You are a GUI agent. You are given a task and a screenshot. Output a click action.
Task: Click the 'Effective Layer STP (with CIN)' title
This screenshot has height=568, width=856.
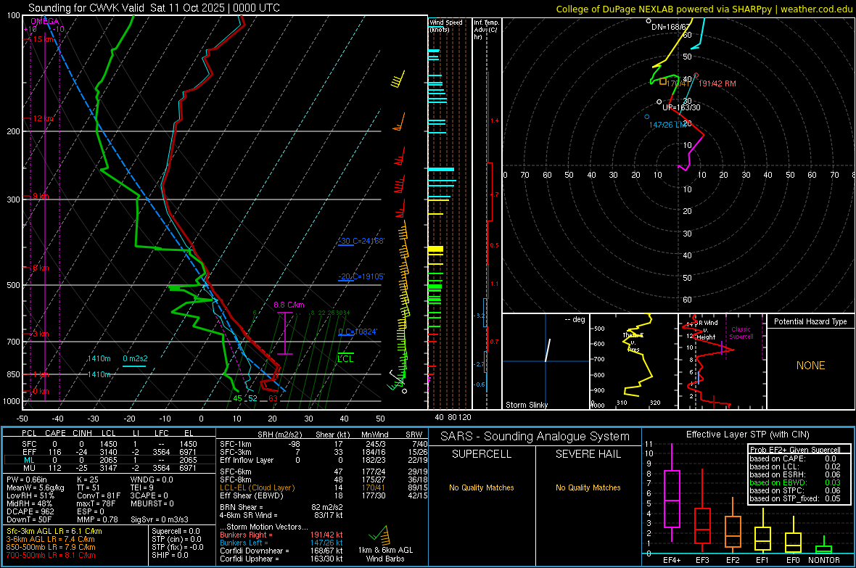point(747,435)
